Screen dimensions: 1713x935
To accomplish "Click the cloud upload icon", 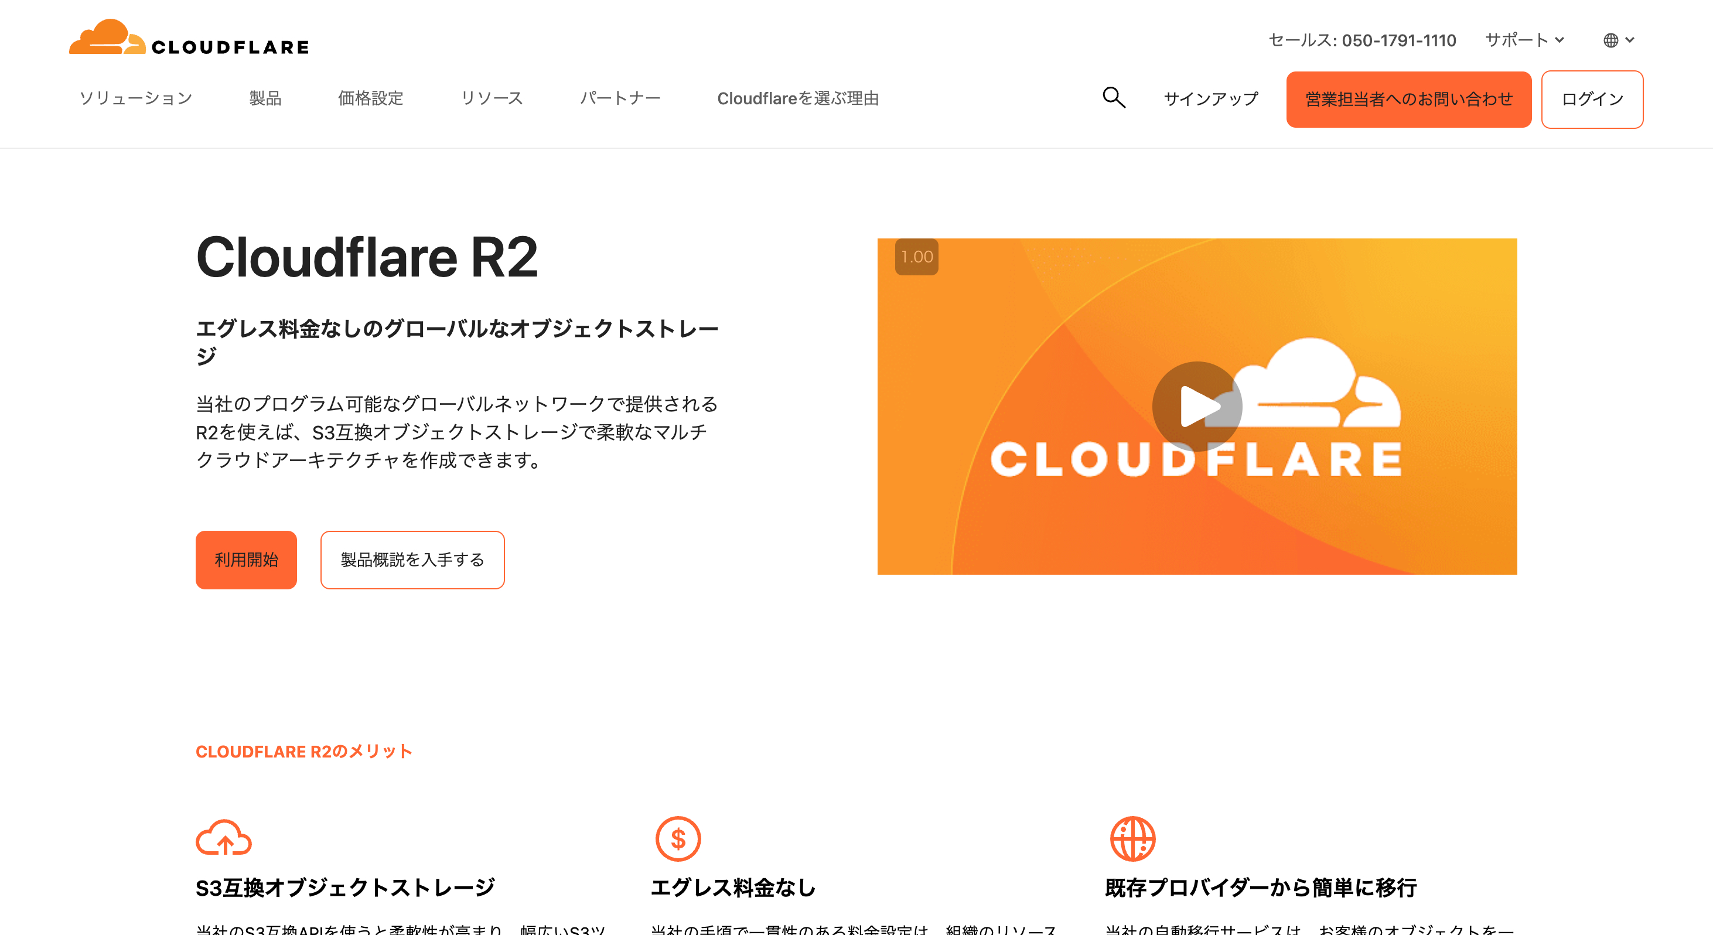I will click(x=223, y=837).
